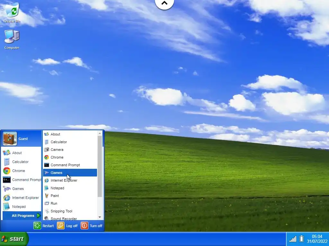Click the Chrome icon in All Programs list
The width and height of the screenshot is (329, 246).
tap(47, 157)
